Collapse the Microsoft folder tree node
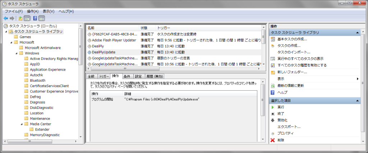The image size is (368, 153). [11, 42]
